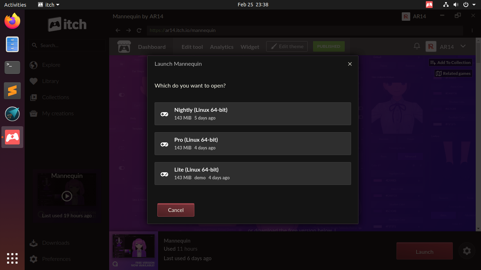
Task: Close the Launch Mannequin dialog
Action: coord(350,64)
